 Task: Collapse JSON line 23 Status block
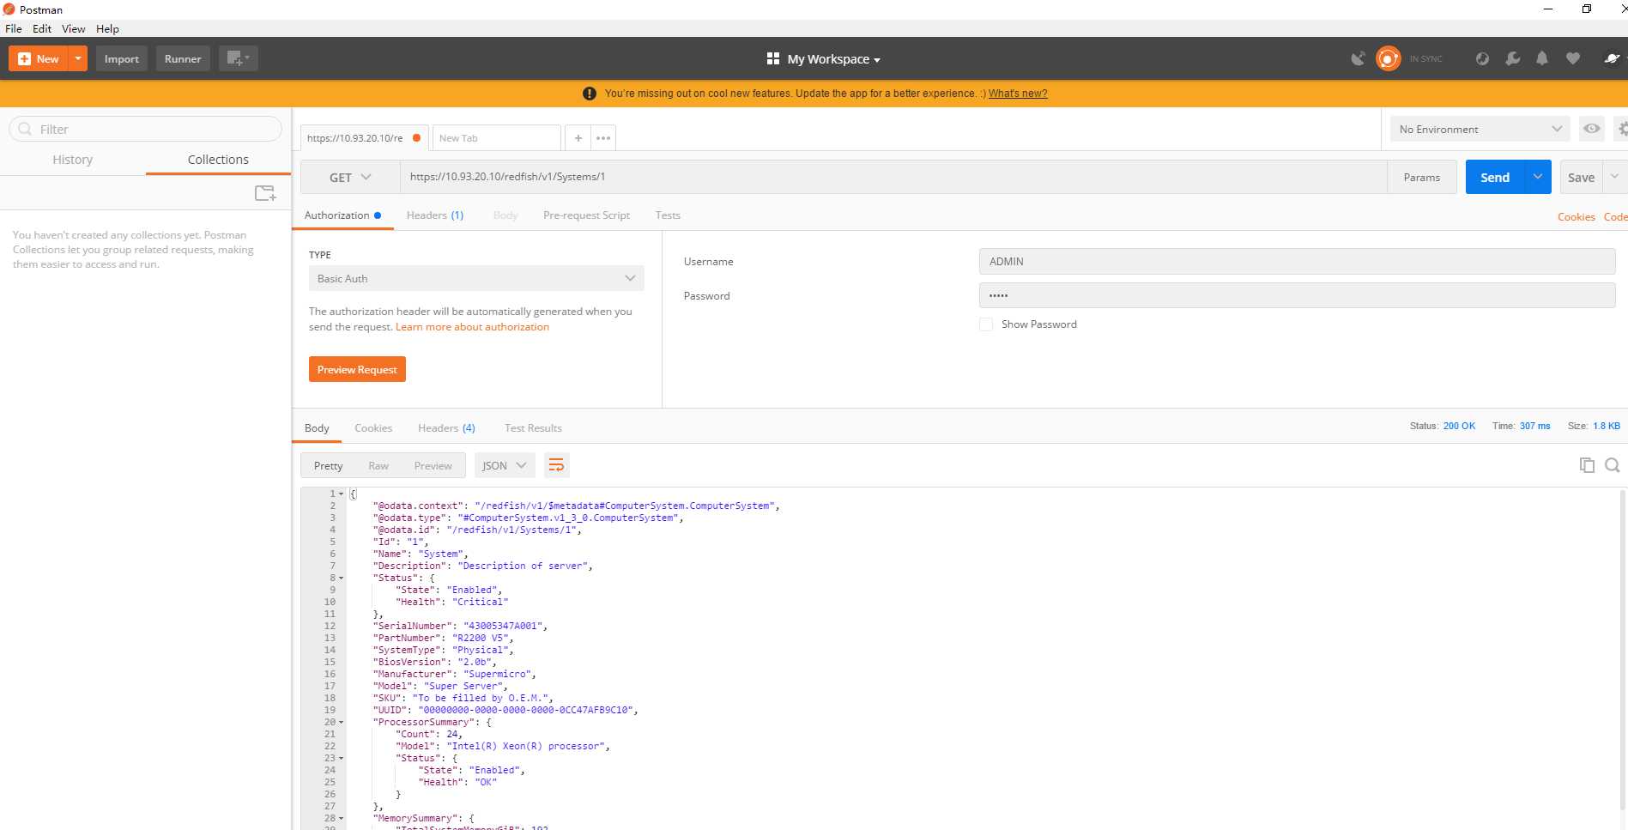[x=342, y=758]
